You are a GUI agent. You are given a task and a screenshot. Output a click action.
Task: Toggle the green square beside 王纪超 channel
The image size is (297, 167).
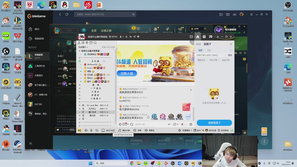79,61
